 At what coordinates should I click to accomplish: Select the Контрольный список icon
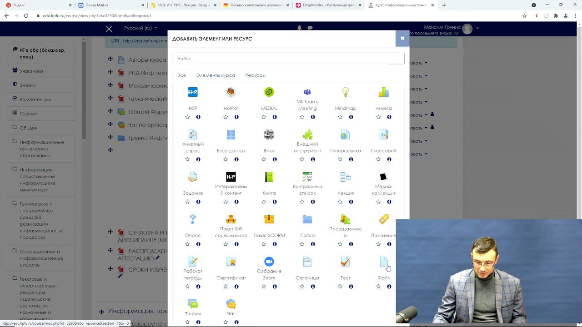307,177
